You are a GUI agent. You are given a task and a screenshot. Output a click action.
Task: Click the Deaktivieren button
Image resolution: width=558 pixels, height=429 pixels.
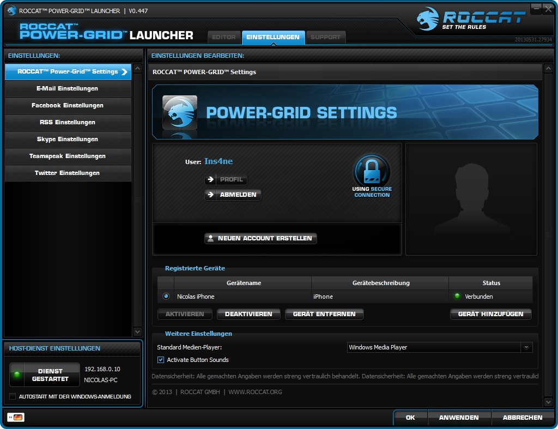(248, 314)
